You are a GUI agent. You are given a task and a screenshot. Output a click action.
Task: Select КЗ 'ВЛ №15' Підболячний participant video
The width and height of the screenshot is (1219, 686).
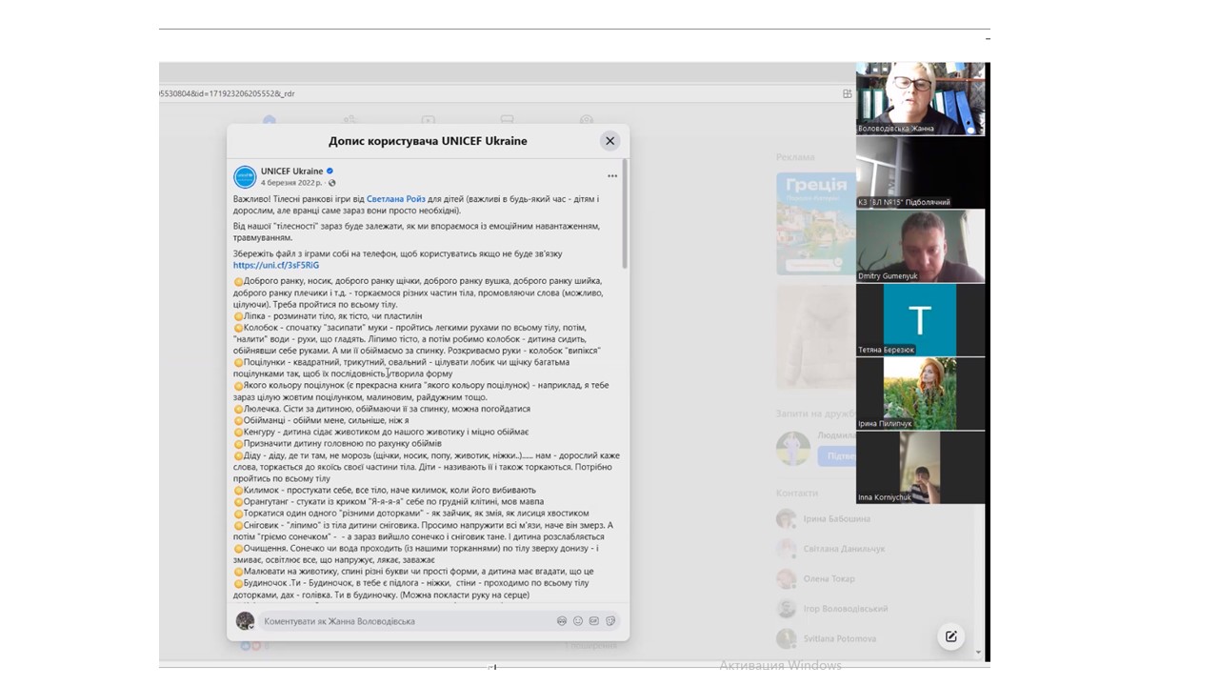920,172
